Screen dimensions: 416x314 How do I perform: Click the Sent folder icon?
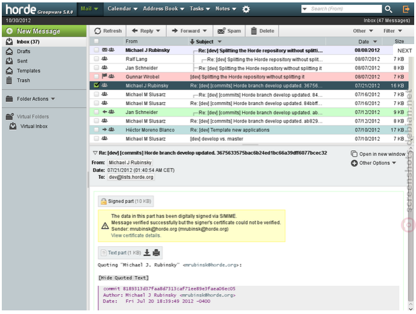point(9,61)
